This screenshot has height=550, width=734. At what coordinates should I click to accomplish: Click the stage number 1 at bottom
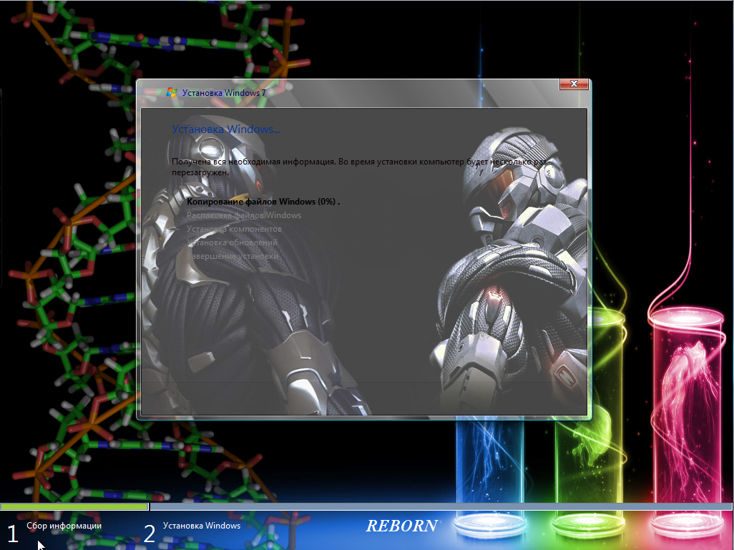coord(13,534)
